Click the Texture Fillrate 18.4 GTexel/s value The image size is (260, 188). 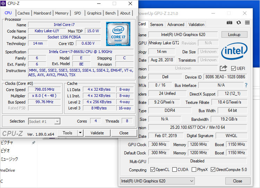[229, 102]
